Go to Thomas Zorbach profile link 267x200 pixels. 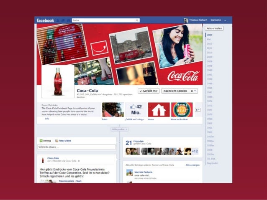click(x=198, y=20)
